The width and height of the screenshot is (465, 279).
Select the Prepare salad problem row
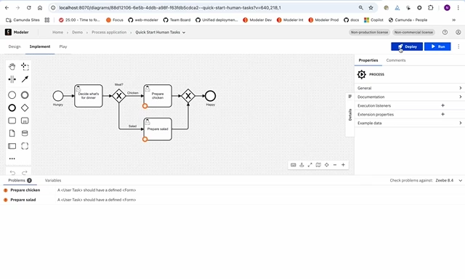click(232, 200)
